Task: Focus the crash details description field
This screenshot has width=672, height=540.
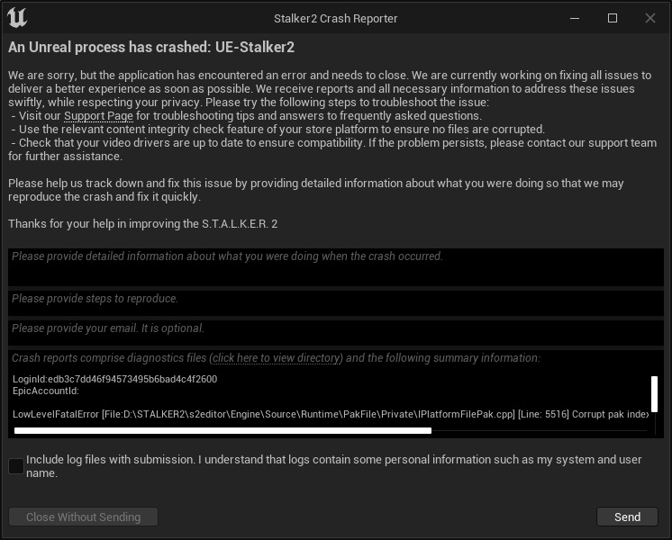Action: [x=336, y=267]
